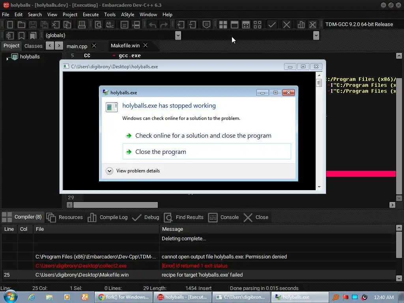Open Internet Explorer taskbar icon

click(32, 297)
